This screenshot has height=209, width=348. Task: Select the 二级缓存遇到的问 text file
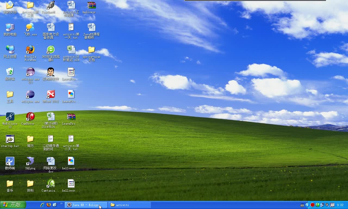51,143
